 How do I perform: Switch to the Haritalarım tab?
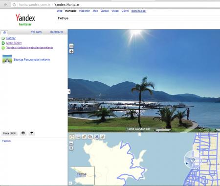pyautogui.click(x=57, y=32)
